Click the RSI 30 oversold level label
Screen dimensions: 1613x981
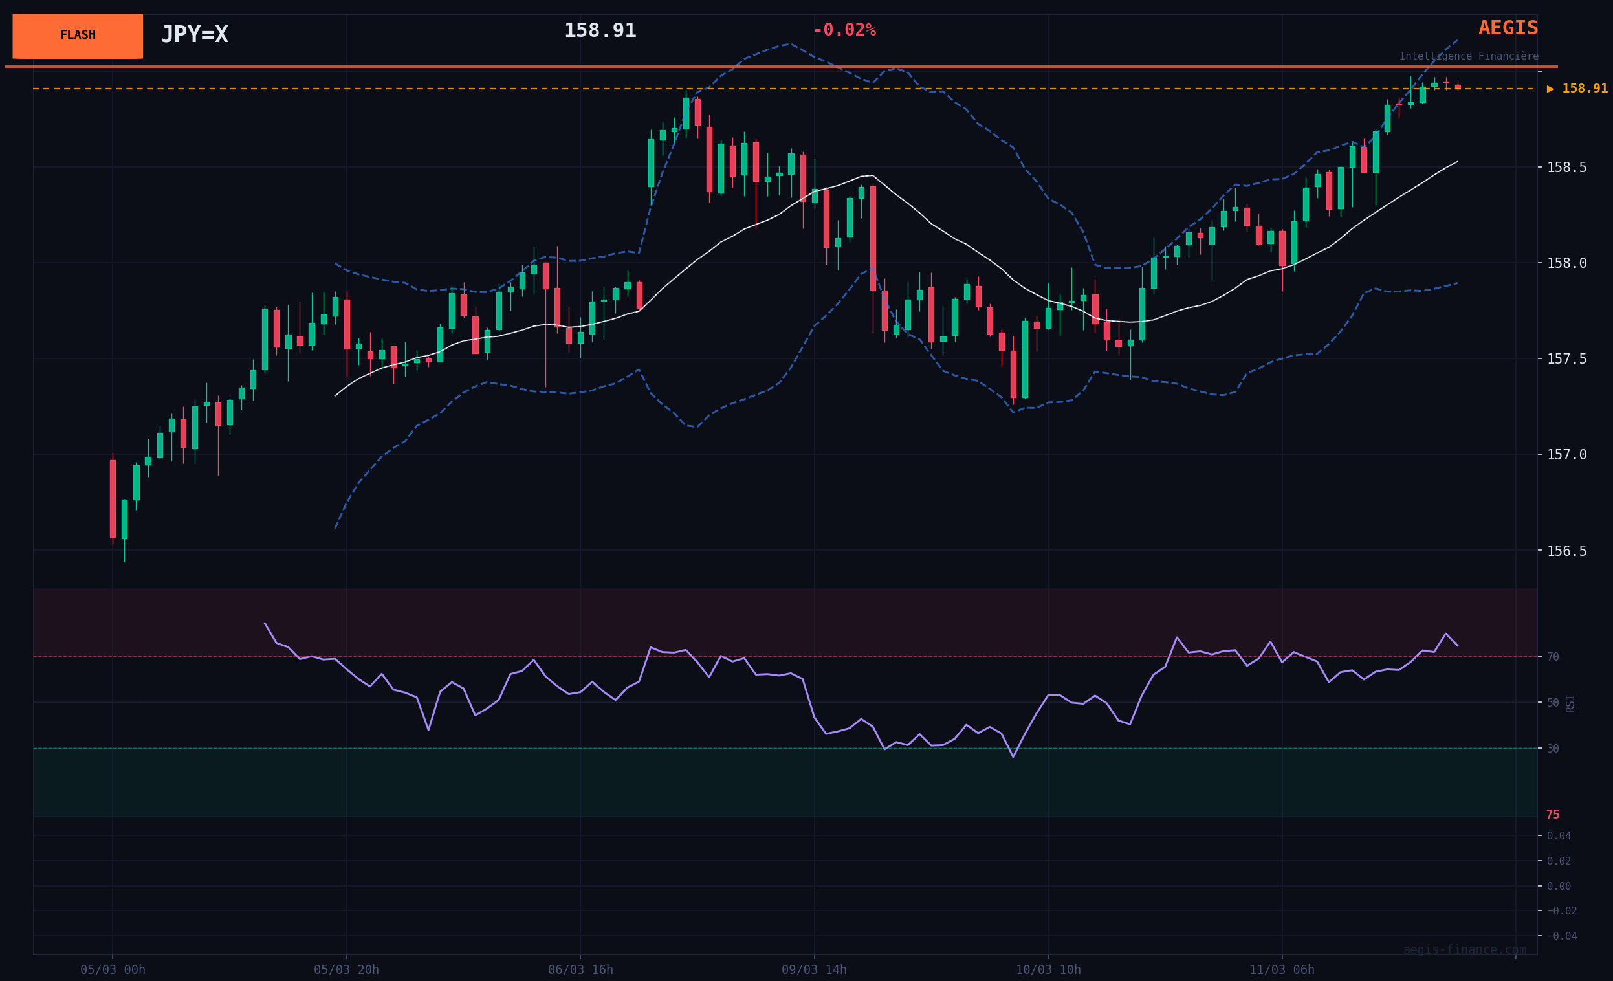(x=1553, y=749)
